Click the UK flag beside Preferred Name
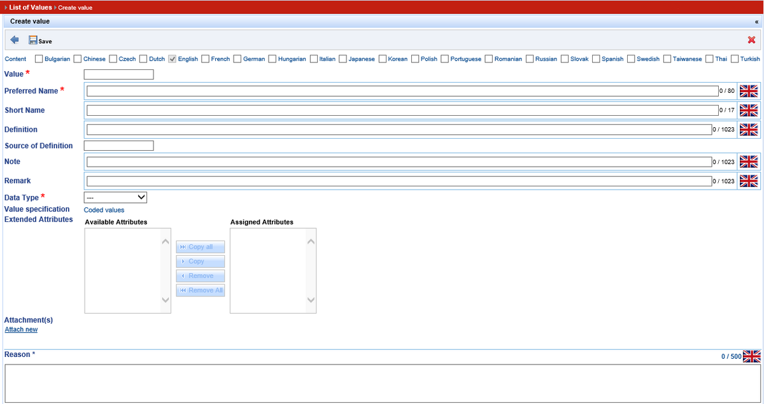Screen dimensions: 764x404 [x=749, y=91]
